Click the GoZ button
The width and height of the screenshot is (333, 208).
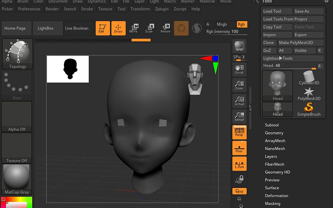point(269,50)
